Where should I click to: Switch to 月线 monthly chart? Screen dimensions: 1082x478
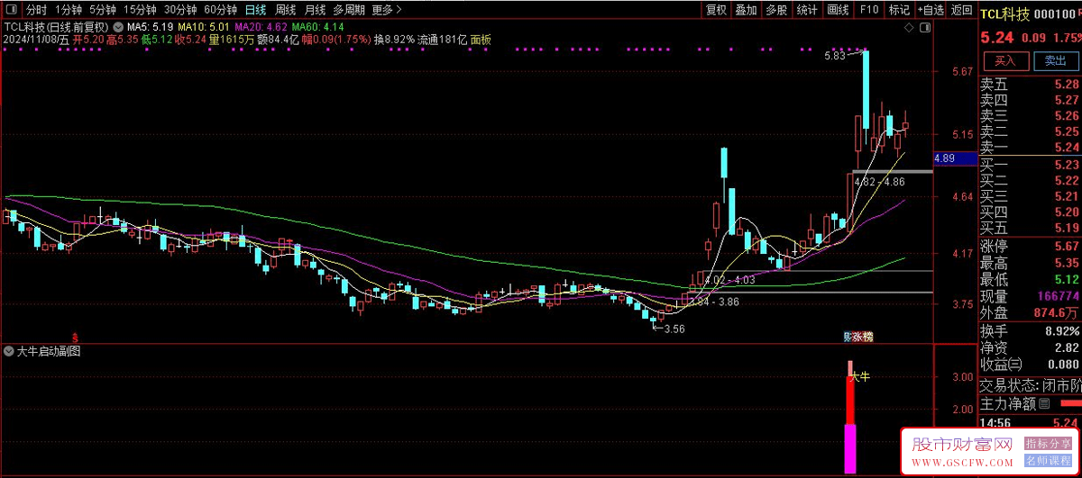315,10
